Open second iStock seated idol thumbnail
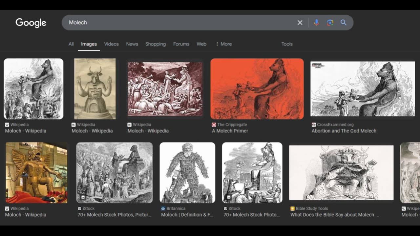 (x=252, y=173)
